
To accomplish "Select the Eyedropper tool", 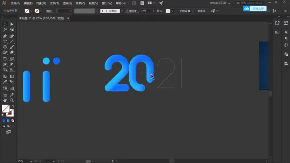I will pos(5,82).
